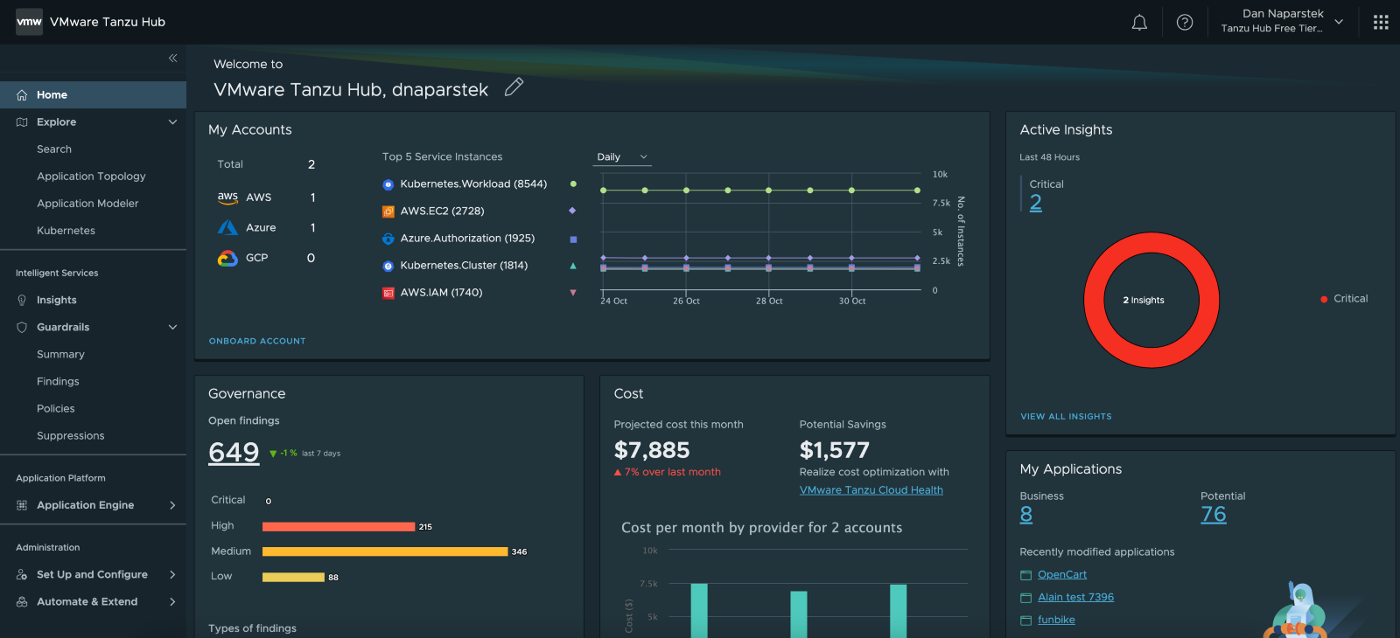Collapse the Explore section chevron

pyautogui.click(x=172, y=122)
